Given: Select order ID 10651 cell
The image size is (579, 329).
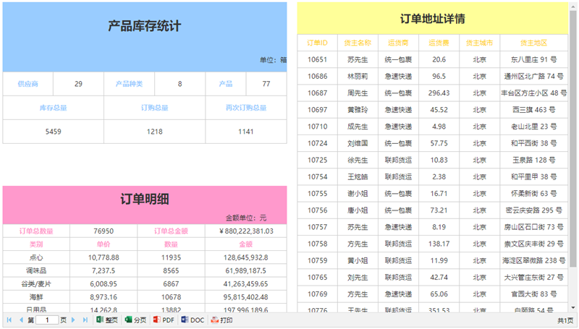Looking at the screenshot, I should 317,59.
